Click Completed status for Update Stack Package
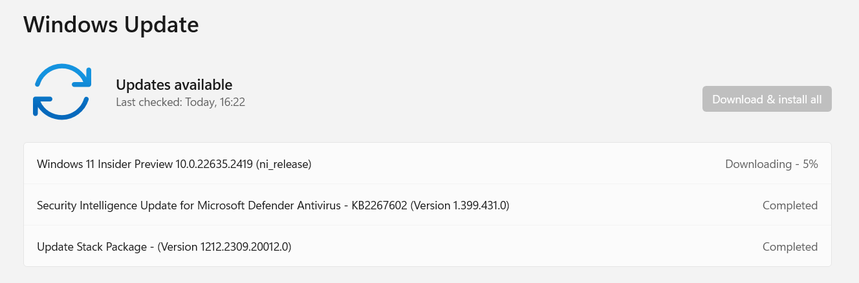This screenshot has height=283, width=859. coord(790,247)
